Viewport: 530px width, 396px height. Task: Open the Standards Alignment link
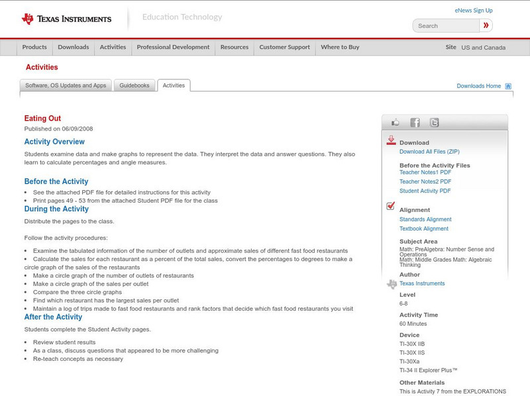[425, 219]
